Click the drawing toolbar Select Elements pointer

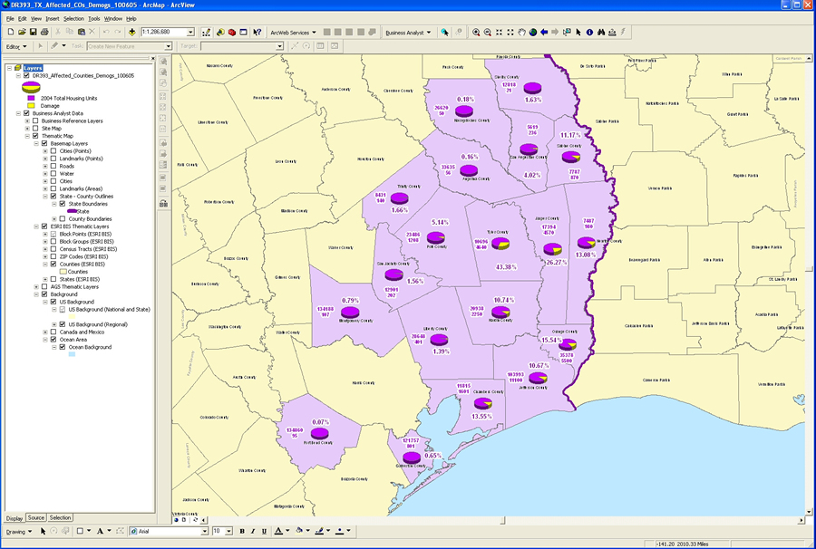tap(43, 531)
